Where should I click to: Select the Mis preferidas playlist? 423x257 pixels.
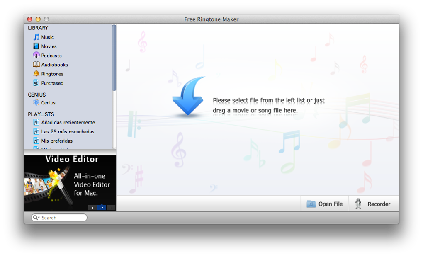(x=57, y=141)
